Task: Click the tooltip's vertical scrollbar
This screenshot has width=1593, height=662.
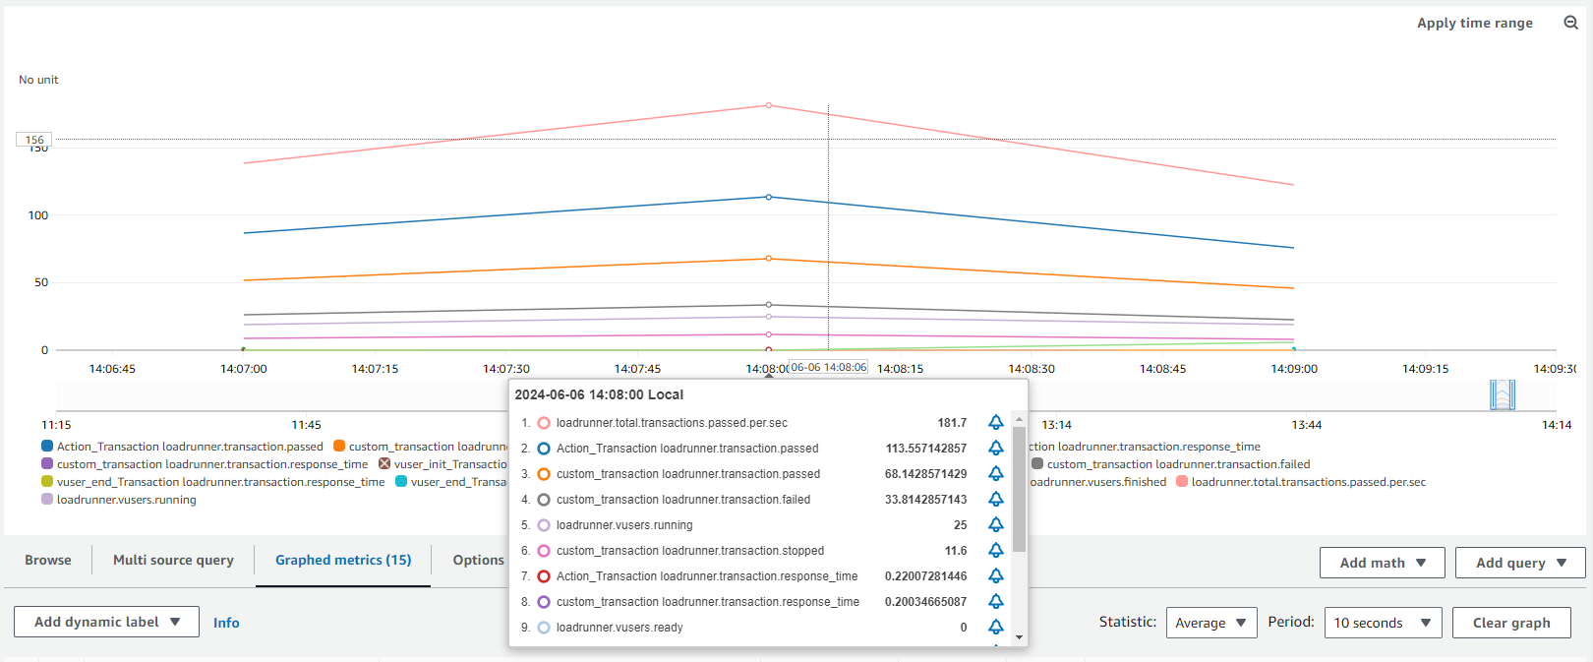Action: [1019, 489]
